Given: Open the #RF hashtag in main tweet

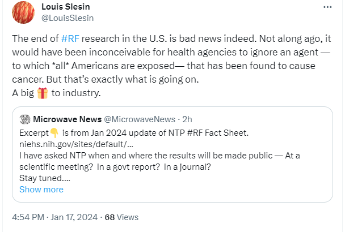Looking at the screenshot, I should coord(70,40).
